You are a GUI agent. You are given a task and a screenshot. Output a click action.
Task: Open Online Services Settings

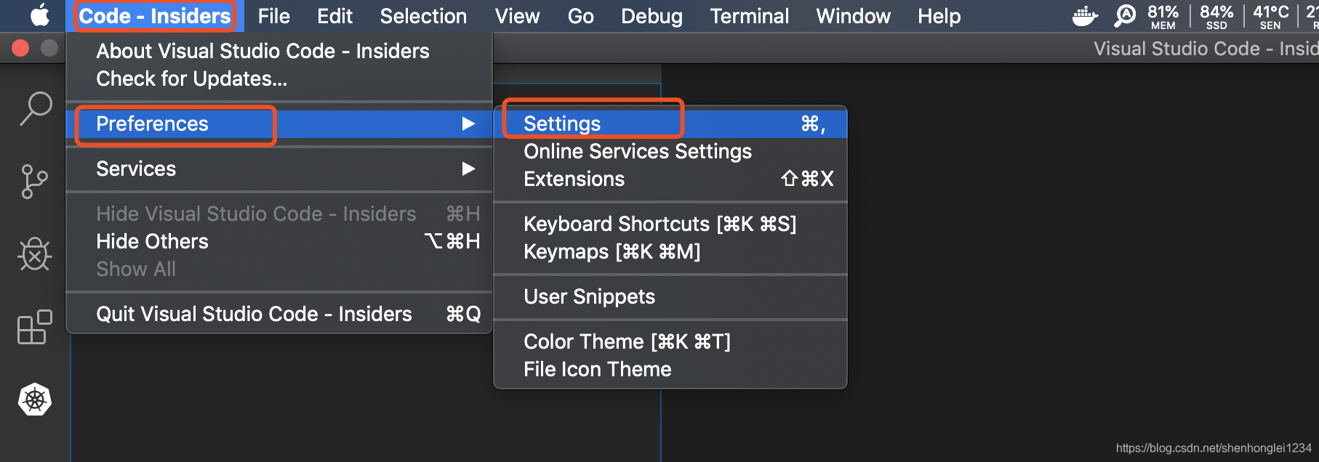638,151
